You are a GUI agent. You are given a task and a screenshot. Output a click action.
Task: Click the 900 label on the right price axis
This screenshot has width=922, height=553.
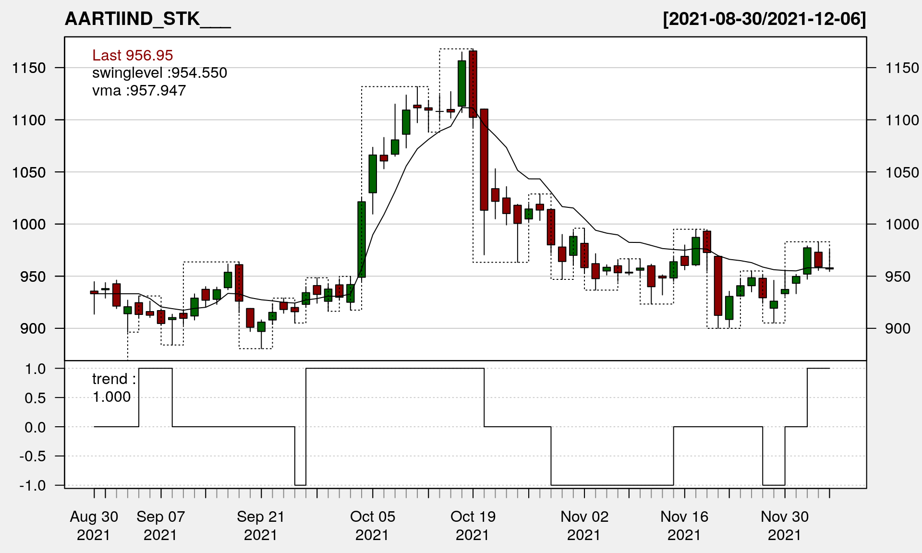(x=897, y=328)
